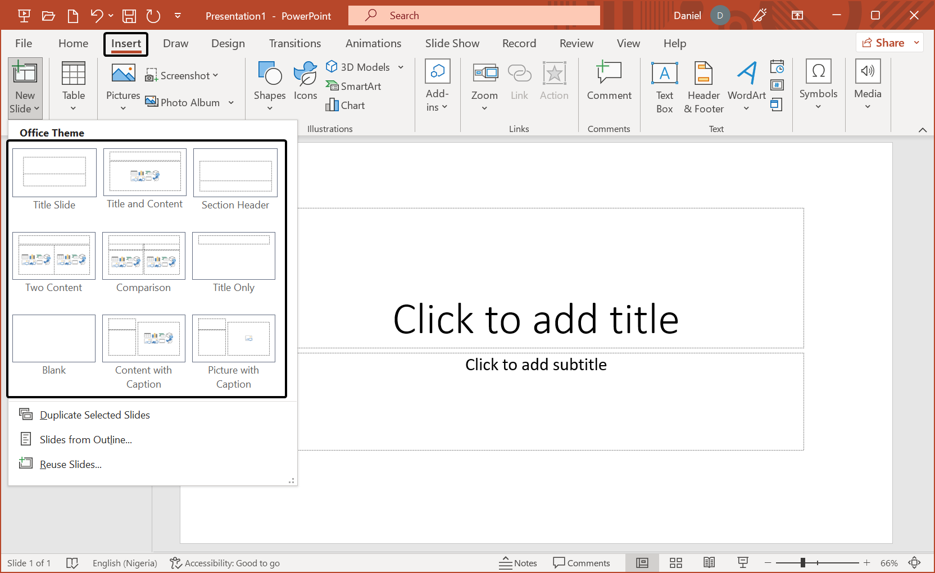Image resolution: width=935 pixels, height=573 pixels.
Task: Insert a SmartArt graphic
Action: tap(354, 86)
